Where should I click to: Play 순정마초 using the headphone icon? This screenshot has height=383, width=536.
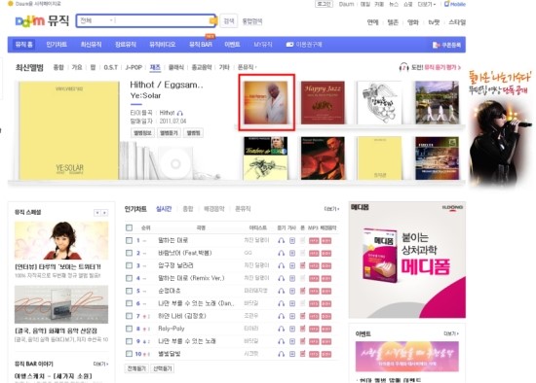click(281, 291)
